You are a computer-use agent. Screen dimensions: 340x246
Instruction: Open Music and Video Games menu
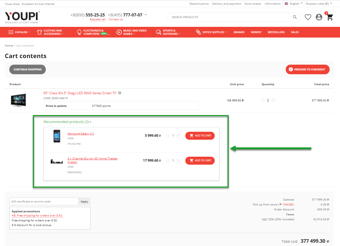[x=133, y=32]
